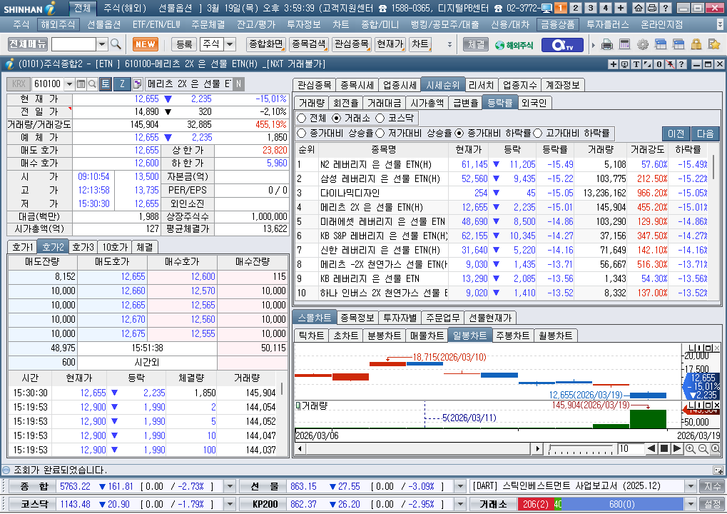Image resolution: width=727 pixels, height=514 pixels.
Task: Open the 해외주식 main menu
Action: pyautogui.click(x=58, y=24)
